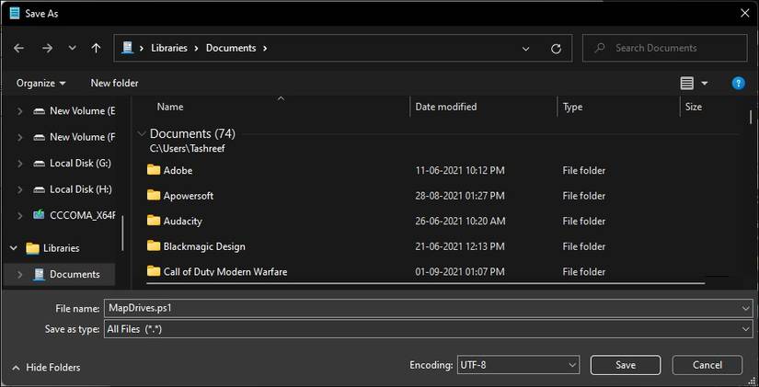Click the Documents breadcrumb in address bar
The height and width of the screenshot is (387, 759).
[x=231, y=49]
